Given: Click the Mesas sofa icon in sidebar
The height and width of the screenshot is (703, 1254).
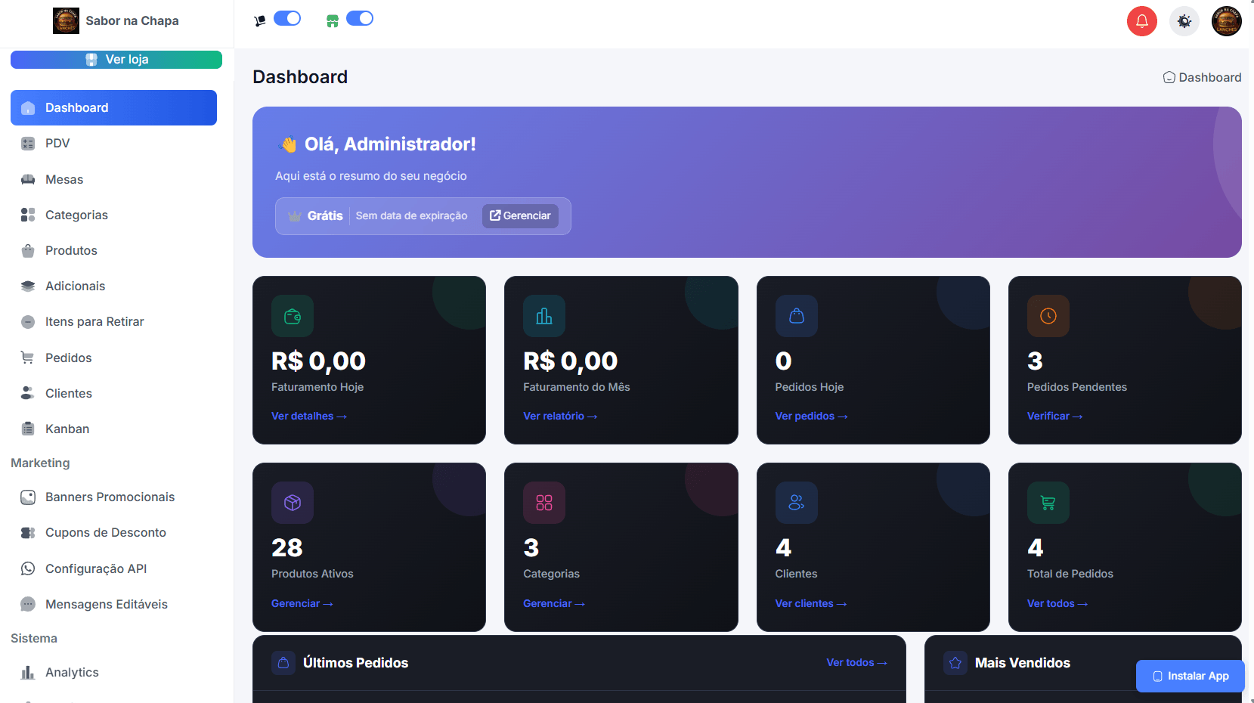Looking at the screenshot, I should point(28,179).
